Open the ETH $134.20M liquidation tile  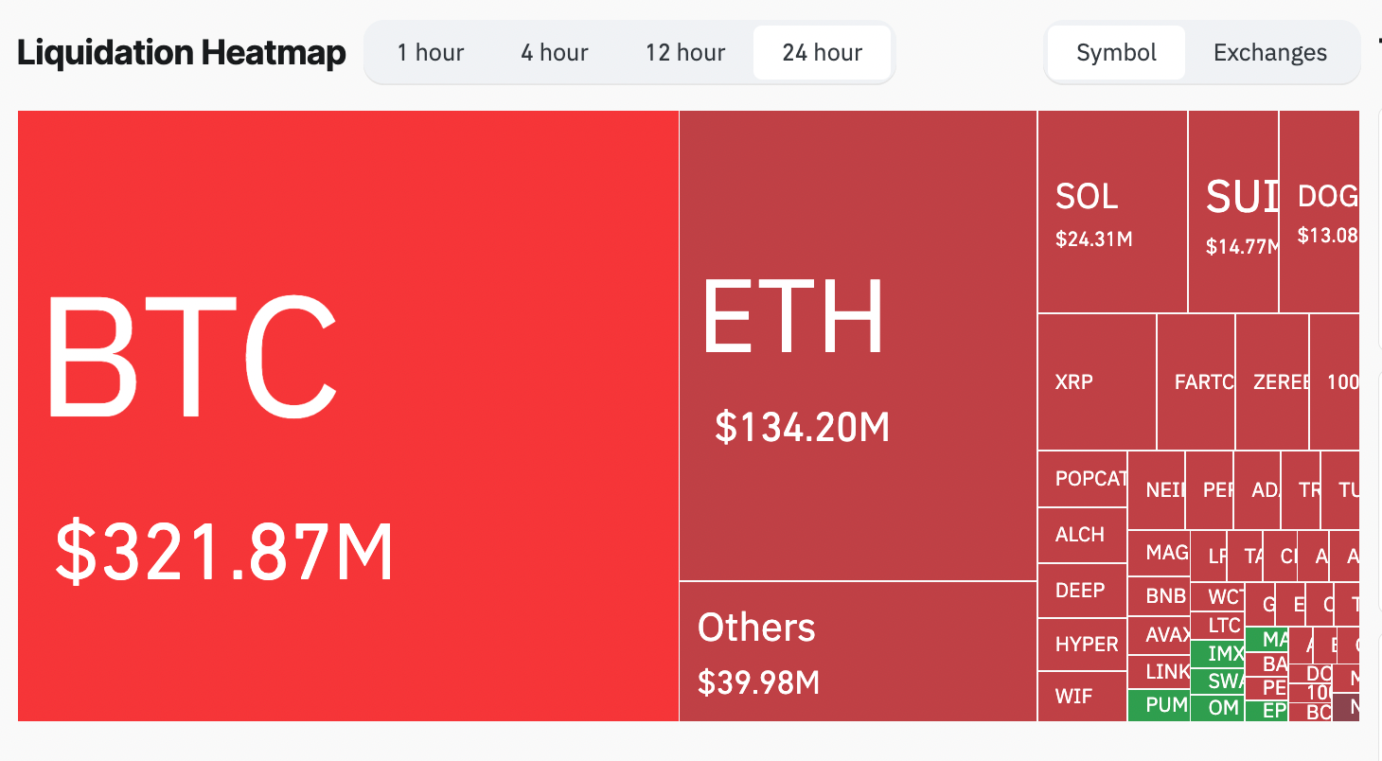(858, 345)
